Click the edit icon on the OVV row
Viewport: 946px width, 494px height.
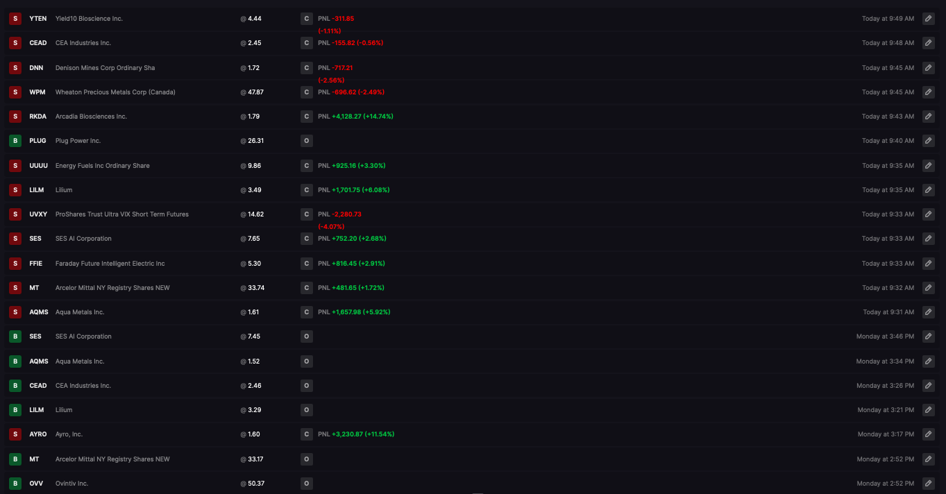(928, 483)
